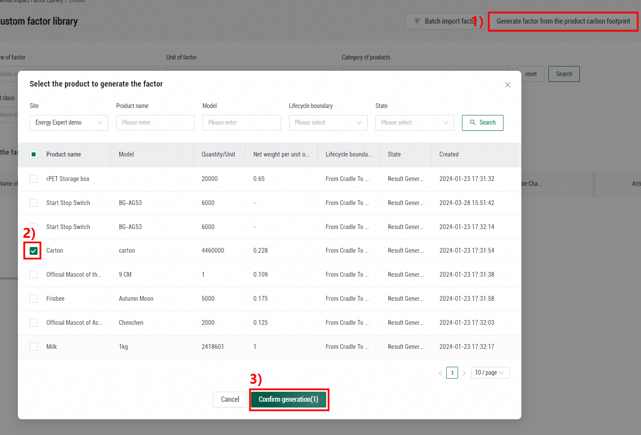Click quantity 2418601 cell
Image resolution: width=641 pixels, height=435 pixels.
coord(213,347)
